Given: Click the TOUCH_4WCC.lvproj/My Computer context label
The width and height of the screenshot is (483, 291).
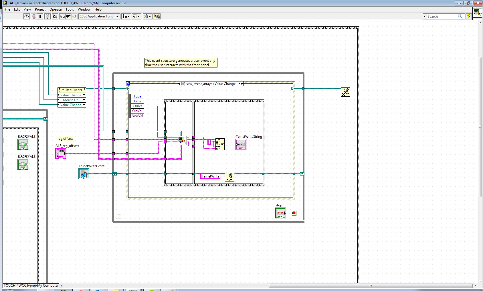Looking at the screenshot, I should click(31, 286).
